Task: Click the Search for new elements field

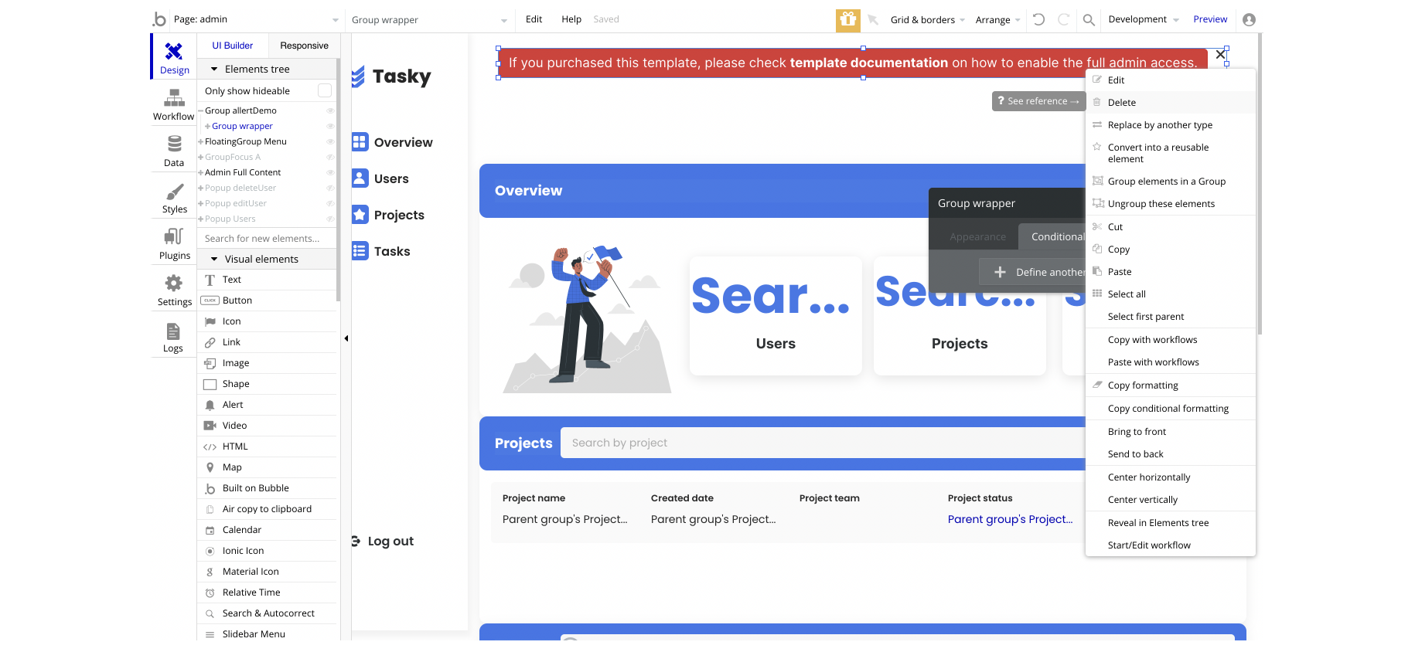Action: [x=267, y=239]
